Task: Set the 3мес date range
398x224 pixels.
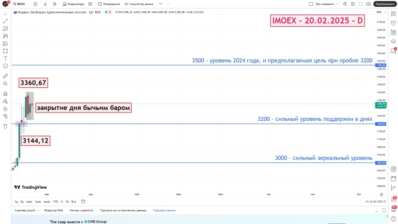Action: click(38, 201)
